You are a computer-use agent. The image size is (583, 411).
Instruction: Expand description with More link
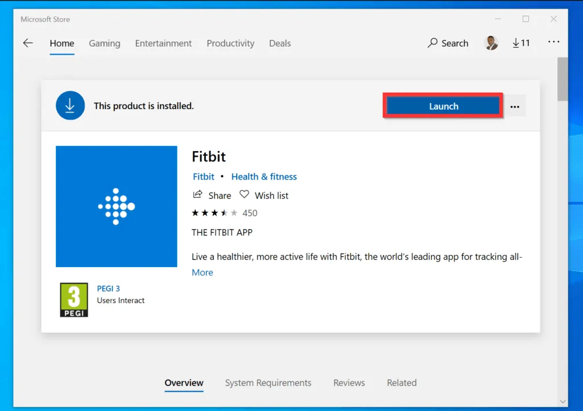coord(202,272)
